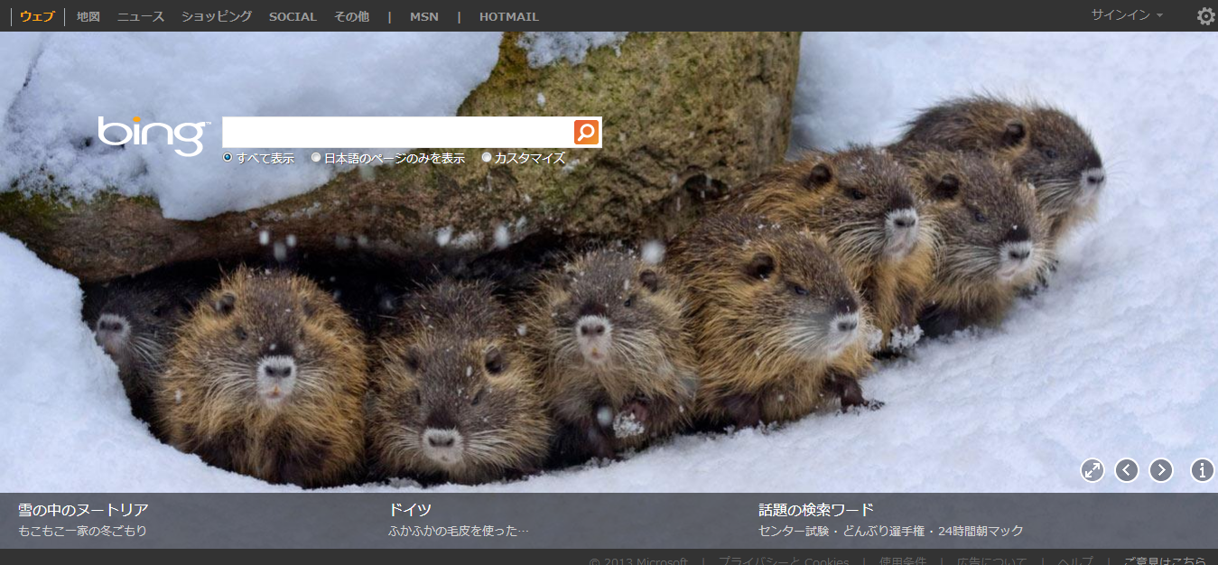Open the image info icon
Screen dimensions: 1218x565
(x=1202, y=470)
